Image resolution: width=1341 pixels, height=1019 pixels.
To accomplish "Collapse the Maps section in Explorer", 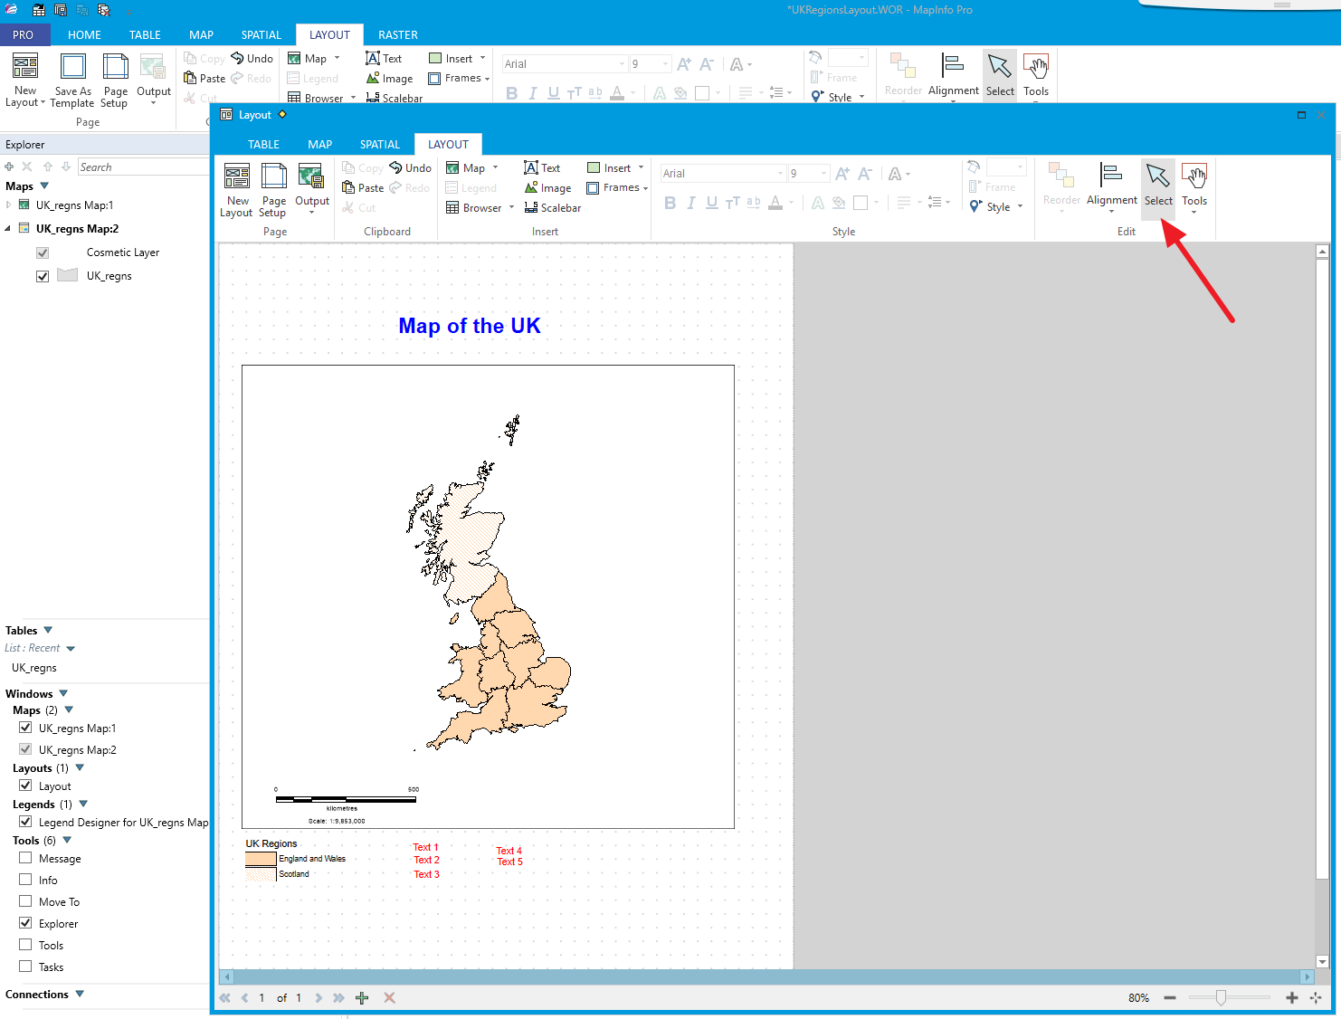I will click(44, 186).
